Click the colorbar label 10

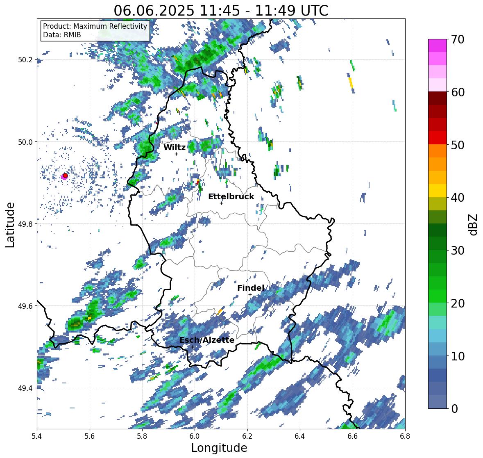458,356
